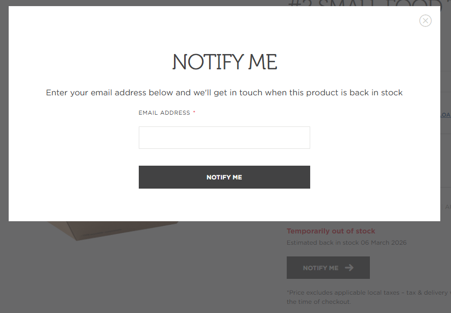The image size is (451, 313).
Task: Click the email address input field
Action: pos(224,138)
